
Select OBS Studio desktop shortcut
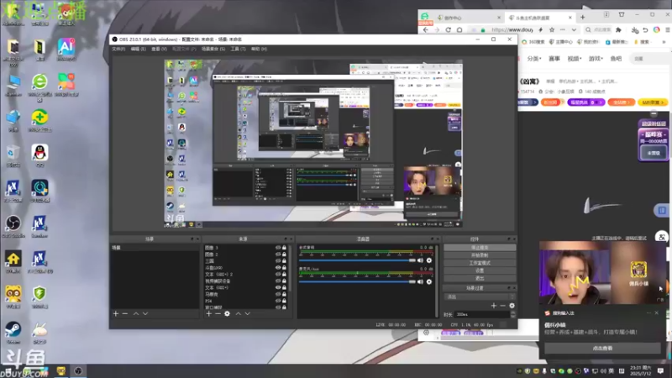pyautogui.click(x=13, y=226)
